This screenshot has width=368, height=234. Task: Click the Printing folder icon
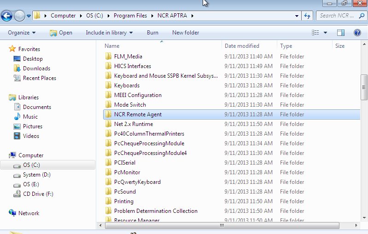coord(108,201)
